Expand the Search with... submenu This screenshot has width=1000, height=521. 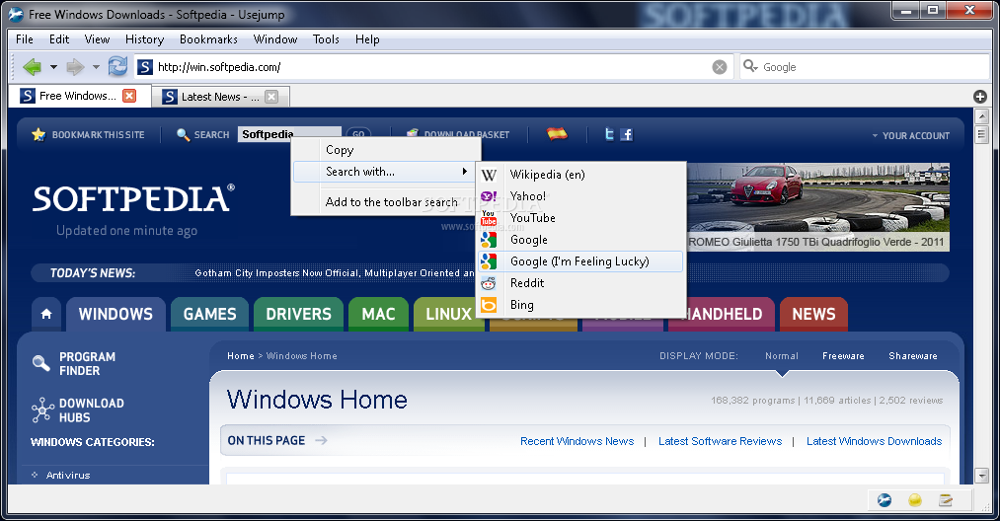(x=385, y=172)
